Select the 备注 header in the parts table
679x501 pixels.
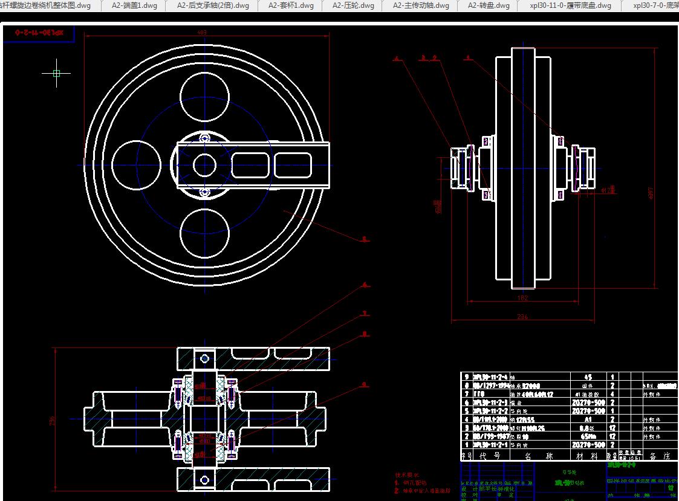(x=661, y=456)
